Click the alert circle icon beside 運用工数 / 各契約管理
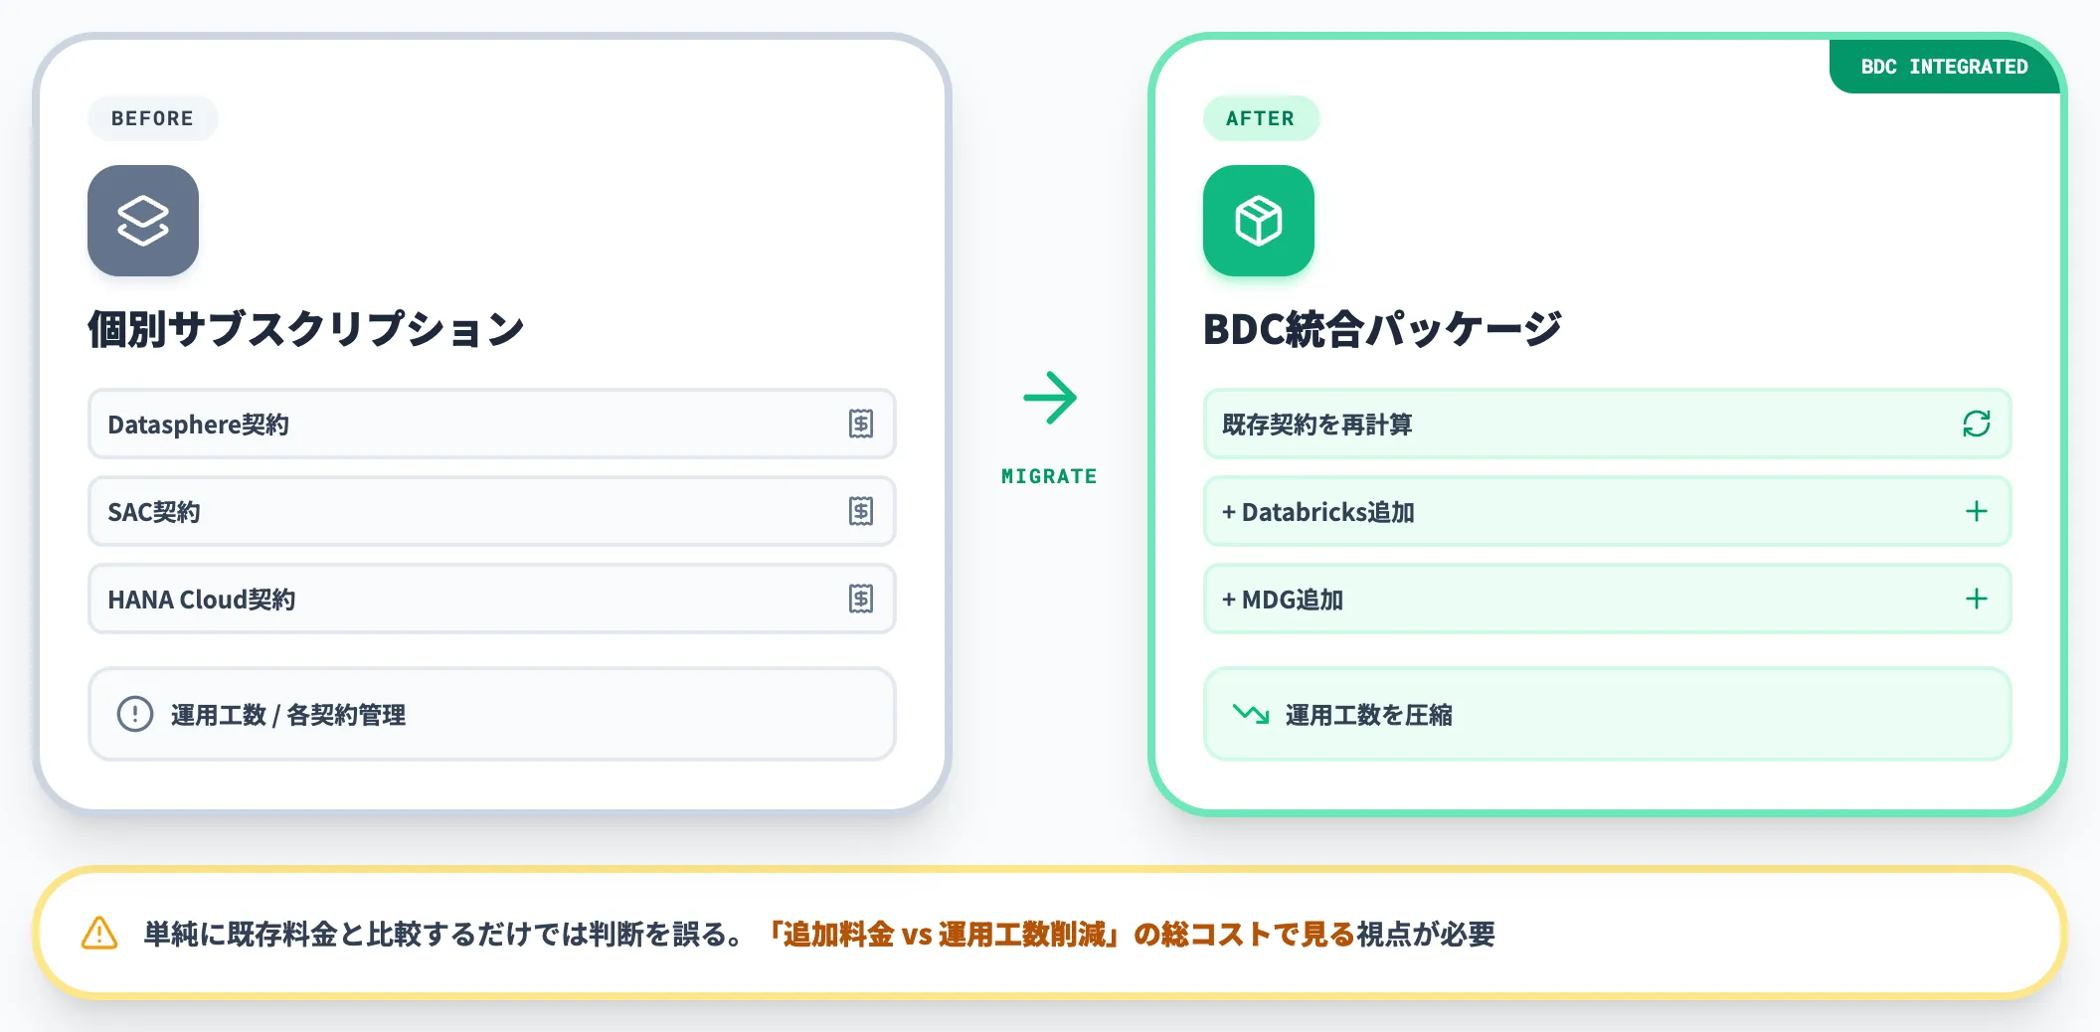Image resolution: width=2100 pixels, height=1032 pixels. pos(135,714)
